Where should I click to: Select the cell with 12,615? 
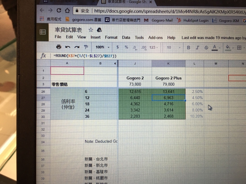click(135, 92)
